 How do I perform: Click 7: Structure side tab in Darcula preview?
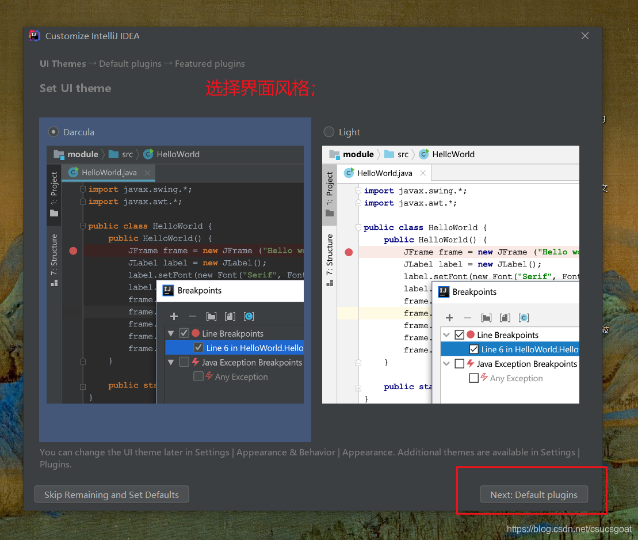[54, 260]
